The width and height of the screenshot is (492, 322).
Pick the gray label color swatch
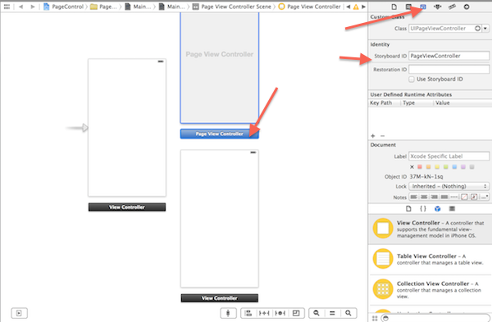pyautogui.click(x=471, y=167)
